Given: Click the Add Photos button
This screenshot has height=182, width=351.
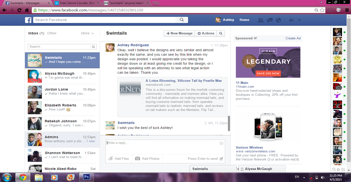Looking at the screenshot, I should click(147, 159).
